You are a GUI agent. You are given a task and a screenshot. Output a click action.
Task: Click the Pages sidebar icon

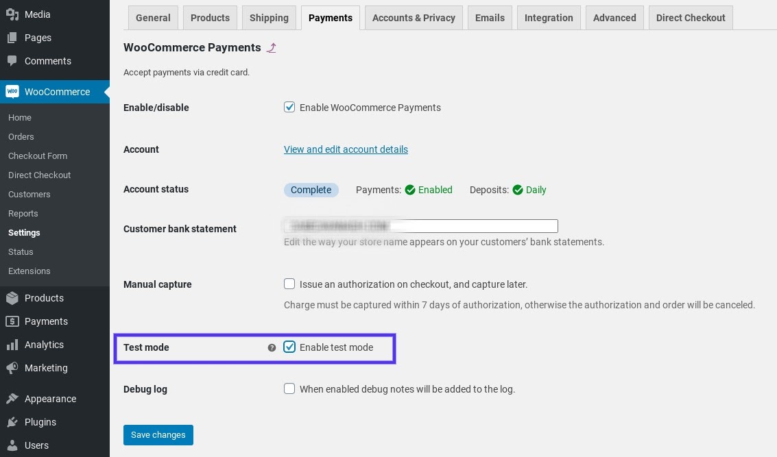[x=12, y=37]
